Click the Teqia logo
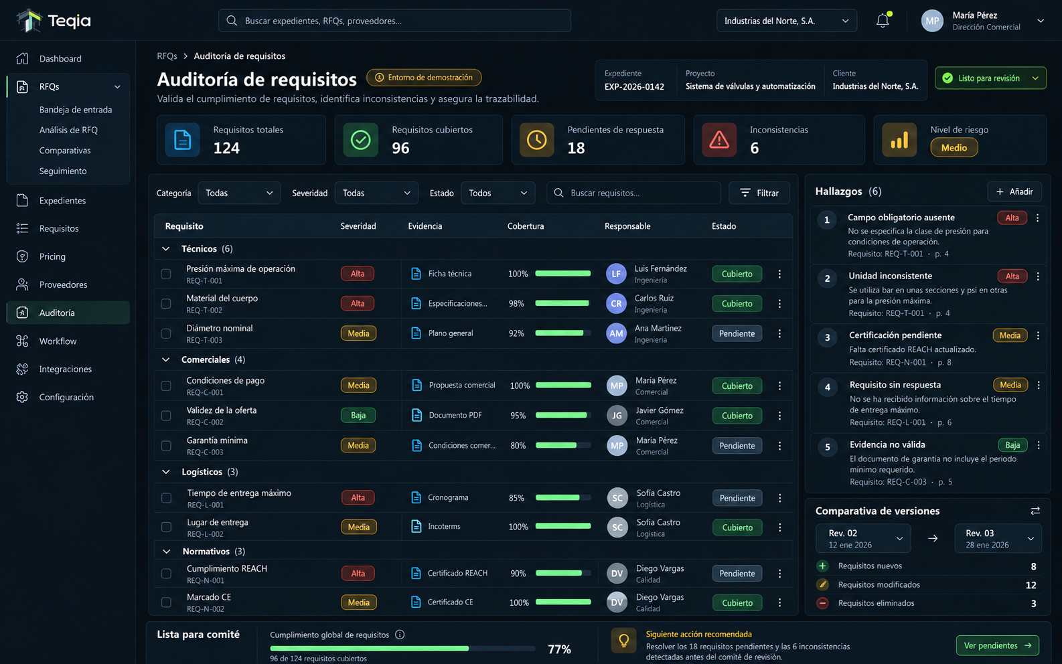The height and width of the screenshot is (664, 1062). pos(54,21)
